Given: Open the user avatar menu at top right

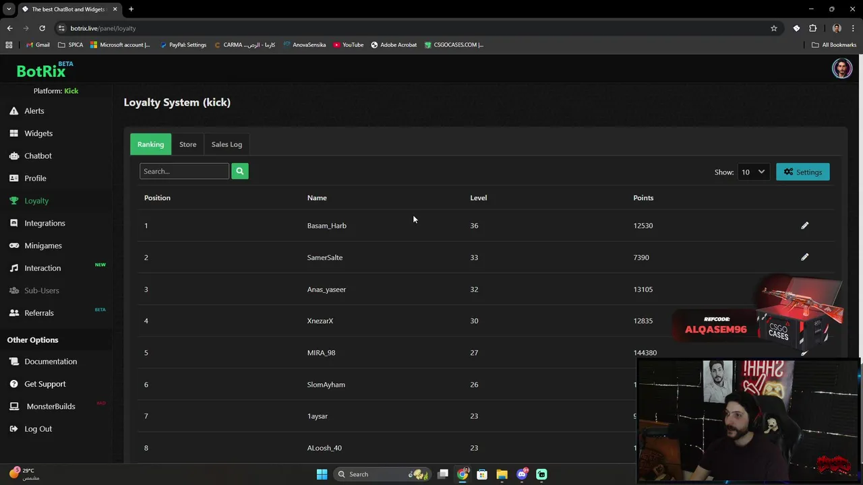Looking at the screenshot, I should point(841,69).
